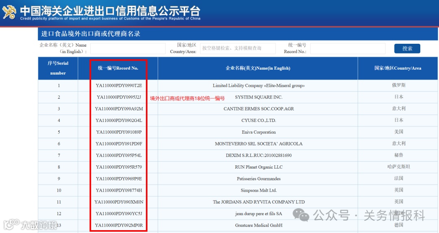439x233 pixels.
Task: Click company name SYSTEM SQUARE INC.
Action: click(x=259, y=97)
